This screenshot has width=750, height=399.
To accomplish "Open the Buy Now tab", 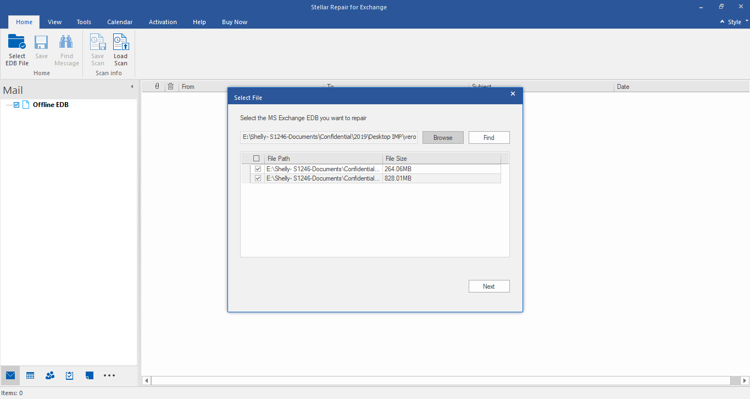I will (x=235, y=22).
